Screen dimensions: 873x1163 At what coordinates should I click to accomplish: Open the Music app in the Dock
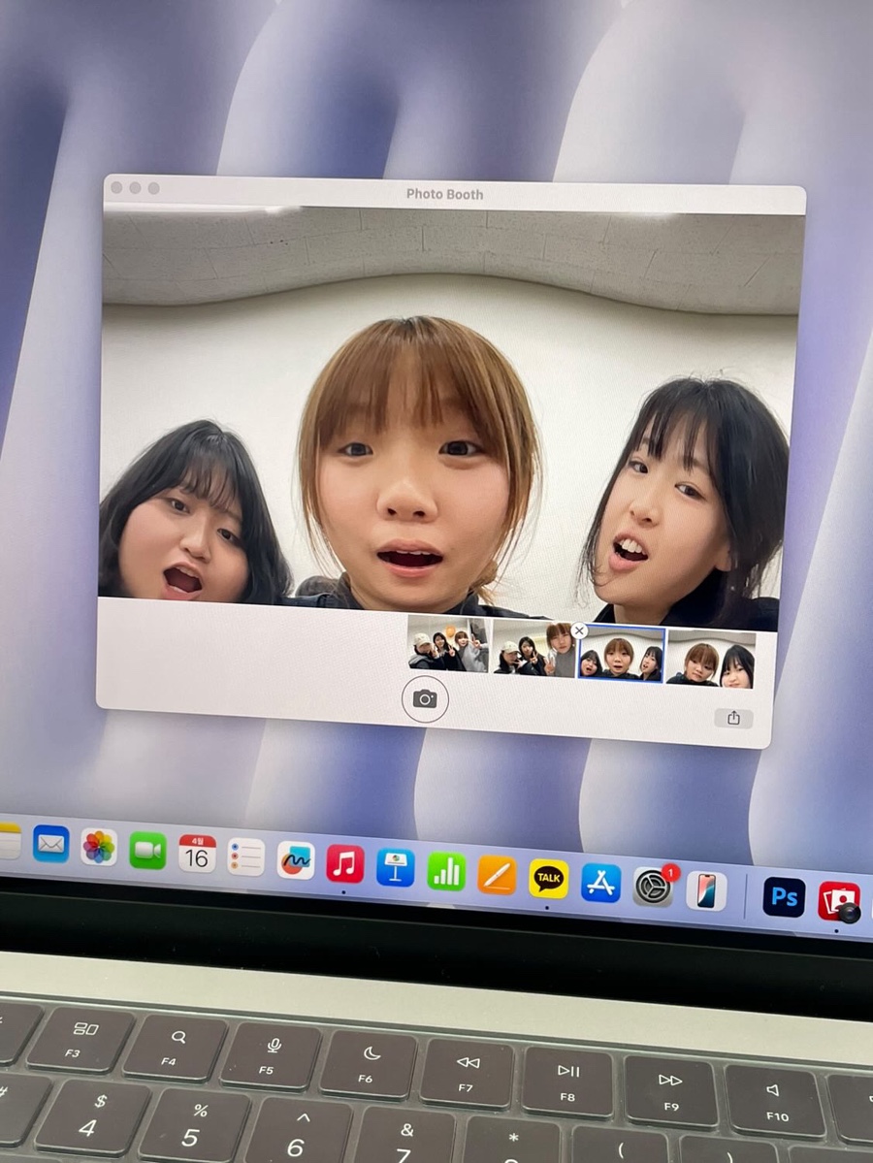(345, 864)
